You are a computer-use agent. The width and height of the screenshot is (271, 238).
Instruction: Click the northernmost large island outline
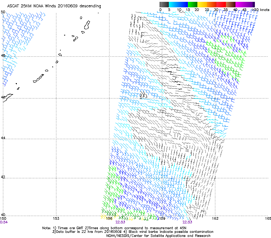pyautogui.click(x=87, y=25)
